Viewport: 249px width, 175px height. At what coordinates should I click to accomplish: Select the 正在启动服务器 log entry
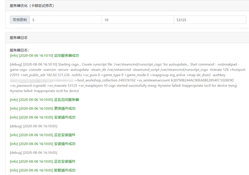click(44, 100)
